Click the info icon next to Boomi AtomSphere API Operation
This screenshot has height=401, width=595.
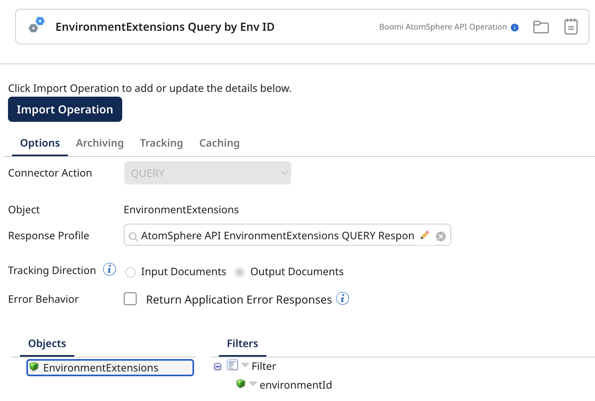pyautogui.click(x=515, y=27)
